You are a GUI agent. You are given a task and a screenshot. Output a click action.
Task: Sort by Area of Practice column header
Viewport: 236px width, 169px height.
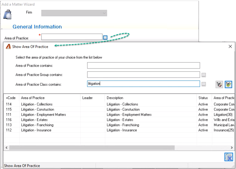50,98
